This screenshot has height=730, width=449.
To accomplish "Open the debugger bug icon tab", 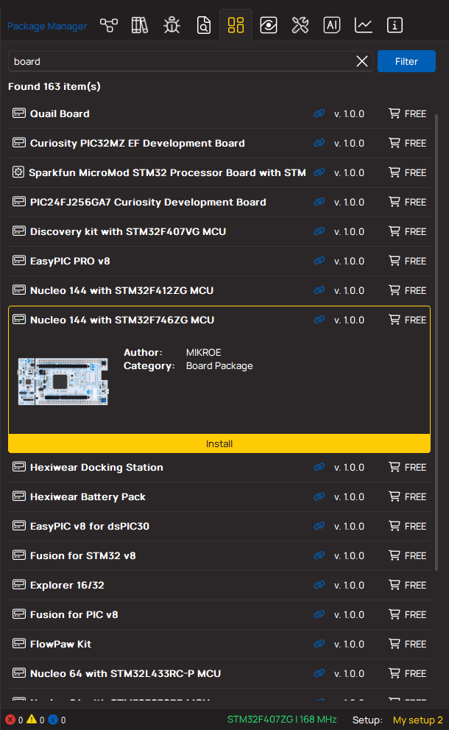I will click(172, 26).
